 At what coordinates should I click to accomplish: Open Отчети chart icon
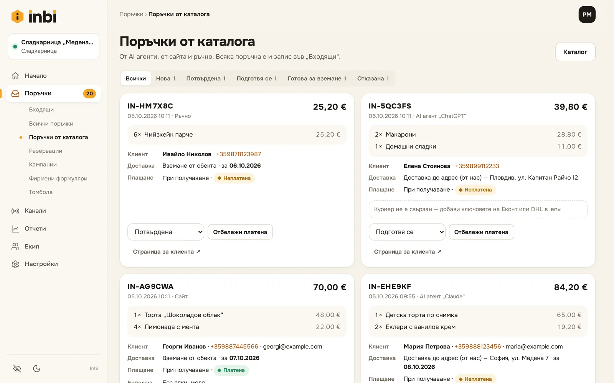click(15, 229)
